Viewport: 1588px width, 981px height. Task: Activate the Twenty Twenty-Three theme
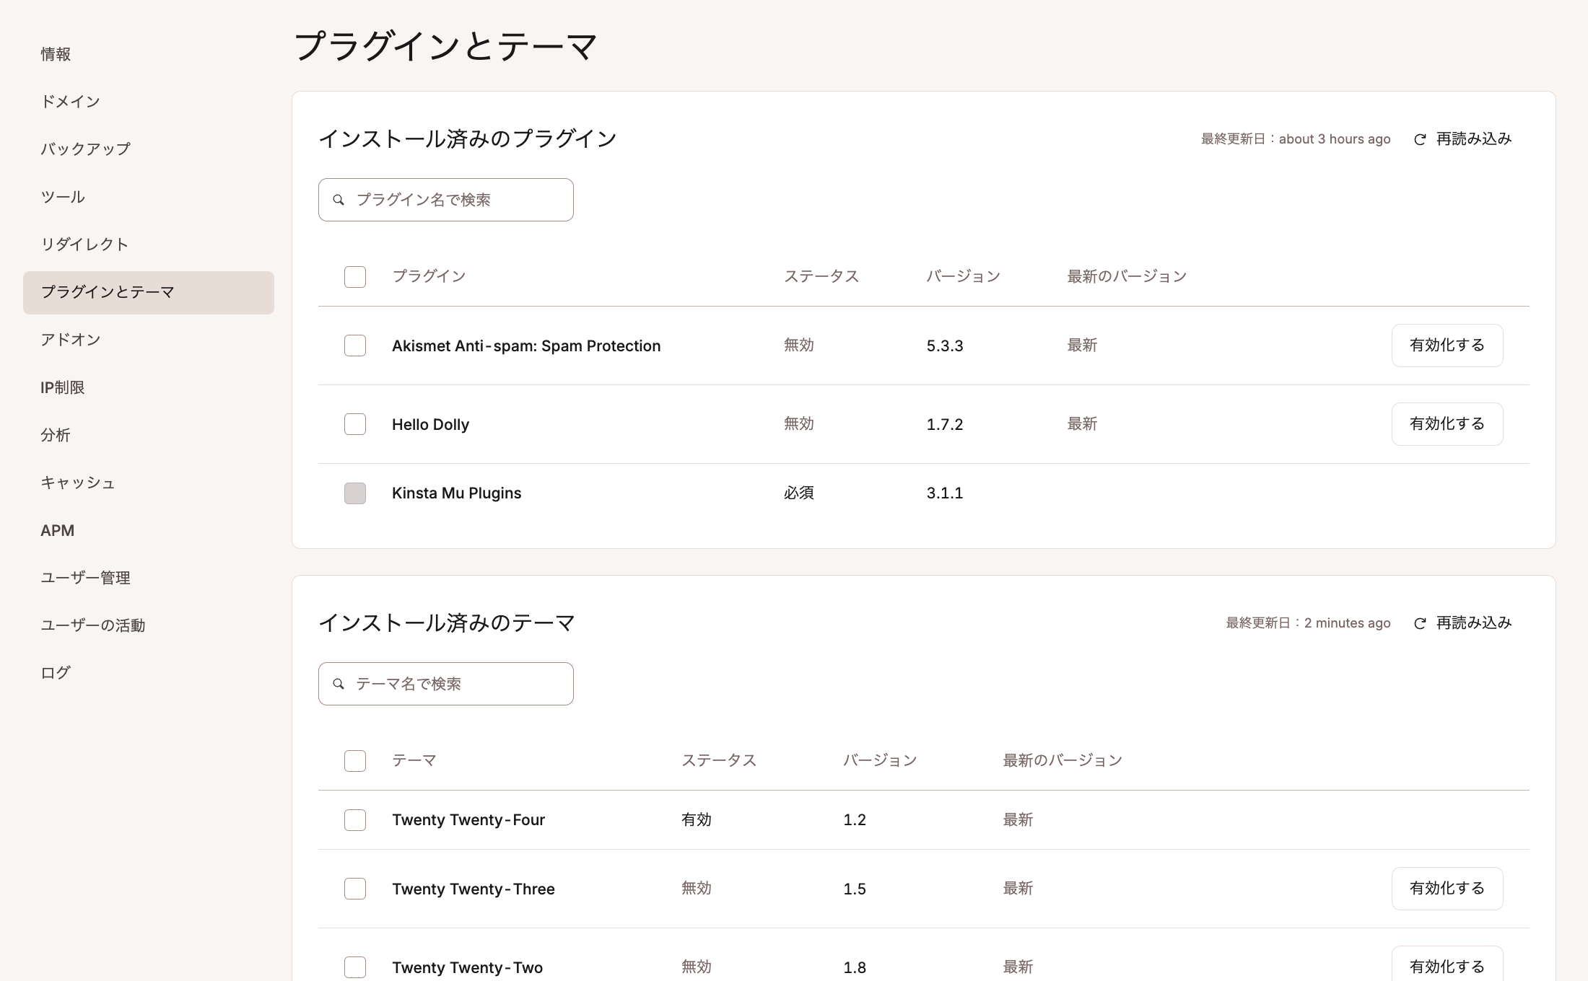point(1447,889)
